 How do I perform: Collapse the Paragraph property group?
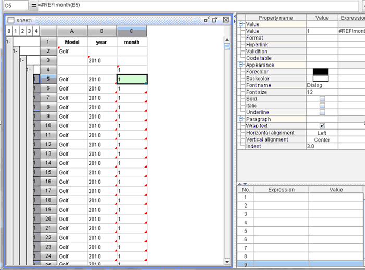[x=241, y=119]
